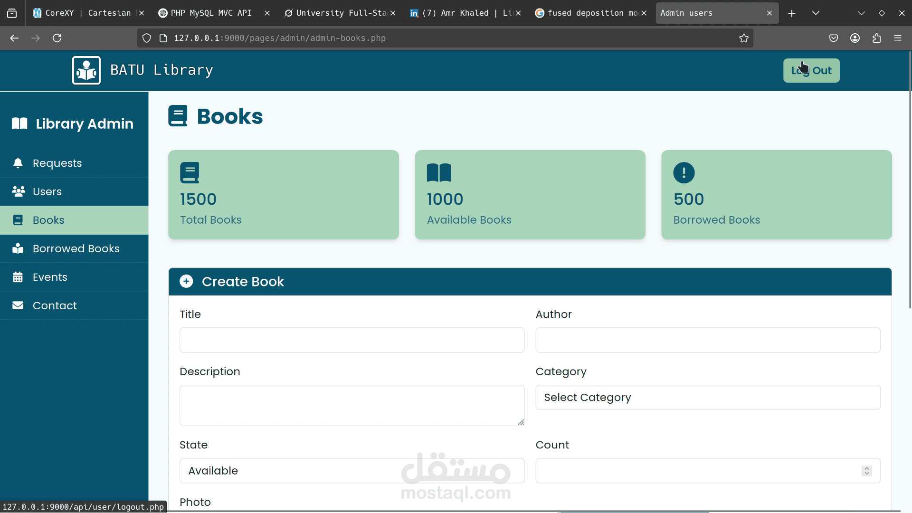The height and width of the screenshot is (513, 912).
Task: Click the Contact envelope icon in sidebar
Action: pos(18,305)
